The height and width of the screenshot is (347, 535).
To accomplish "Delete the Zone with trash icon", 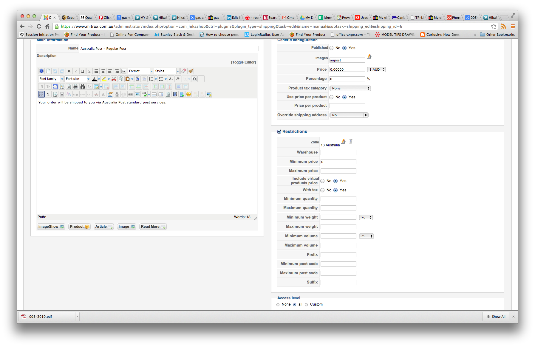I will (351, 141).
